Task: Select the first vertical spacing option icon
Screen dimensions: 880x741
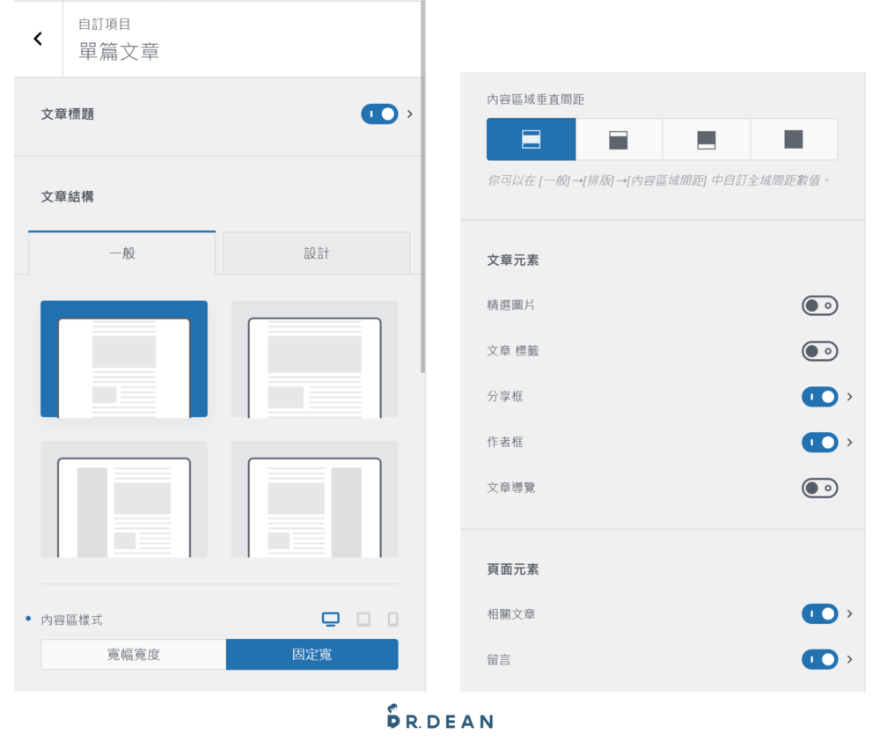Action: pos(531,139)
